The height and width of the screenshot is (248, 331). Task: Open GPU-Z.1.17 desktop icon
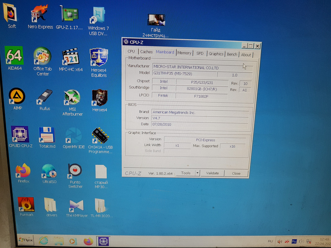[x=69, y=17]
